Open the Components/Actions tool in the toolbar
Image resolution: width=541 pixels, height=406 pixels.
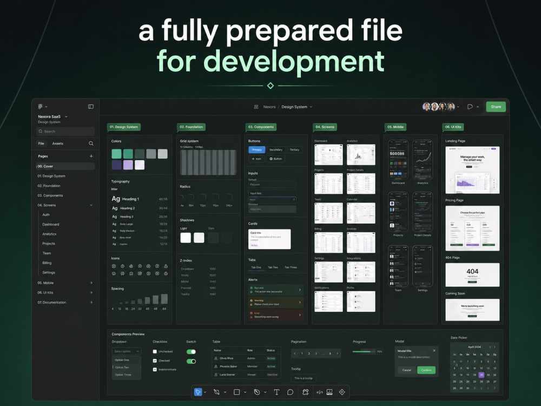[x=305, y=392]
